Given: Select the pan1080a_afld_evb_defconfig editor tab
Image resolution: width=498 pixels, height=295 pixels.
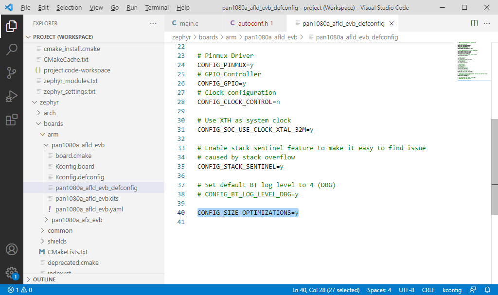Looking at the screenshot, I should coord(343,23).
